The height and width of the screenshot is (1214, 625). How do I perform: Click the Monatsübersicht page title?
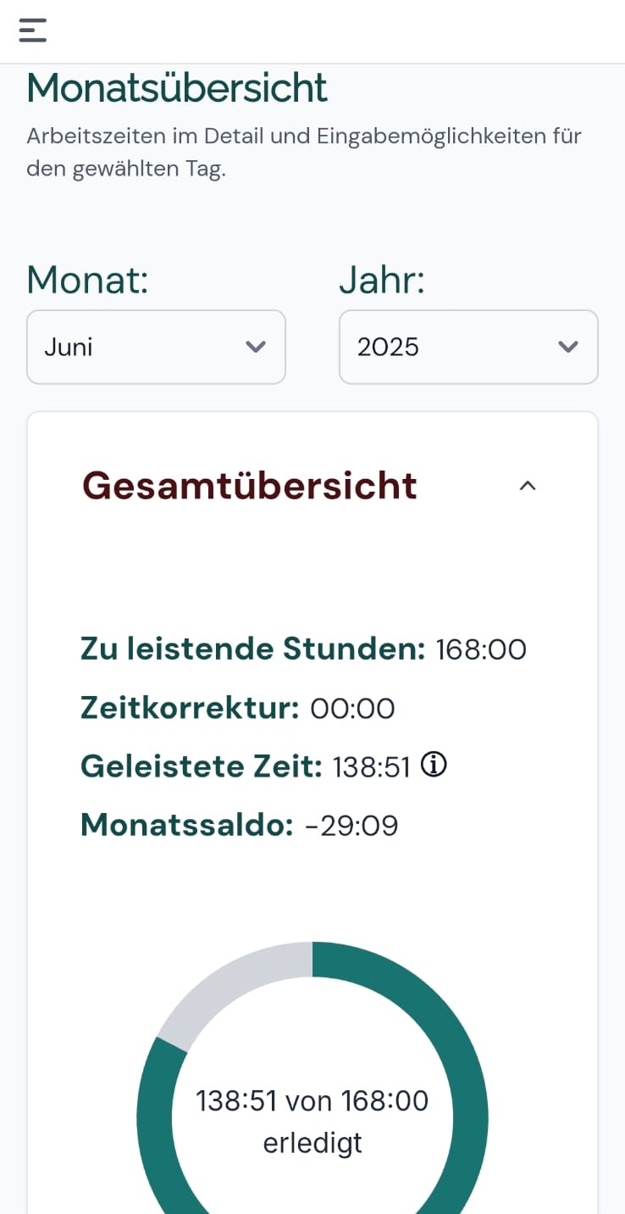click(176, 86)
